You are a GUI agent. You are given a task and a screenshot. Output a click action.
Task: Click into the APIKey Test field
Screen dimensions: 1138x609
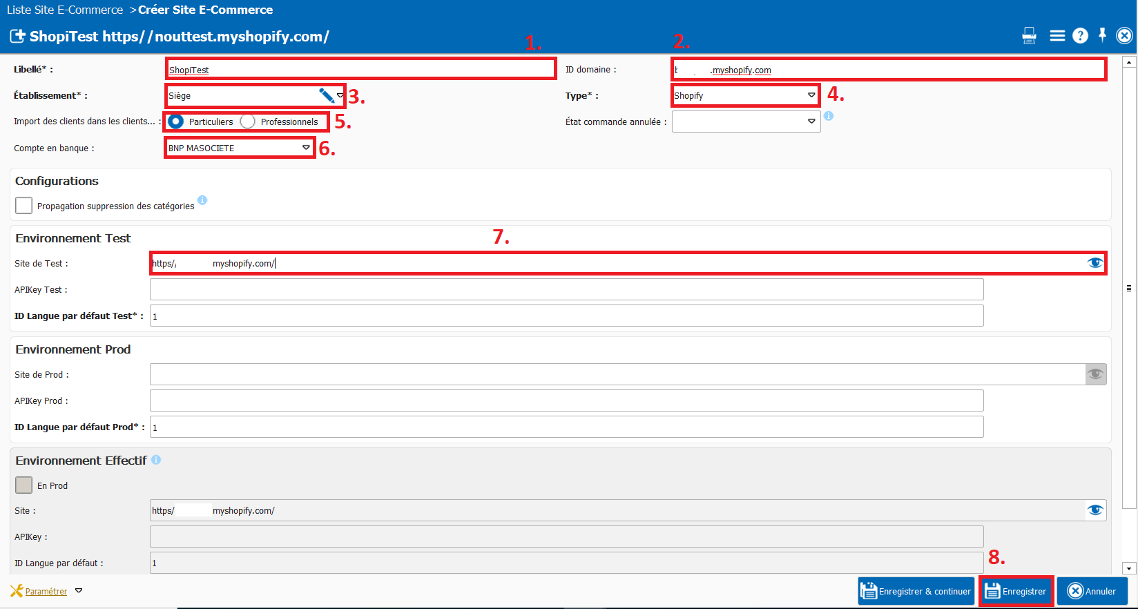pyautogui.click(x=566, y=290)
